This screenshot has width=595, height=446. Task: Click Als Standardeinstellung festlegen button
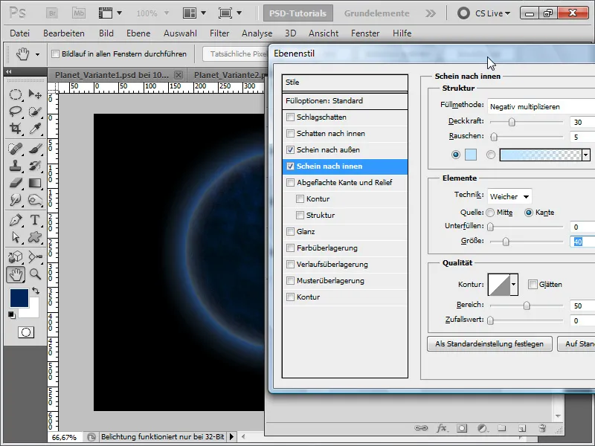489,344
